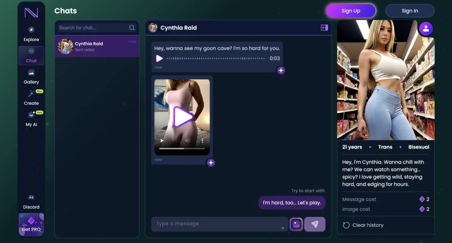Click the N logo in the sidebar

click(31, 13)
